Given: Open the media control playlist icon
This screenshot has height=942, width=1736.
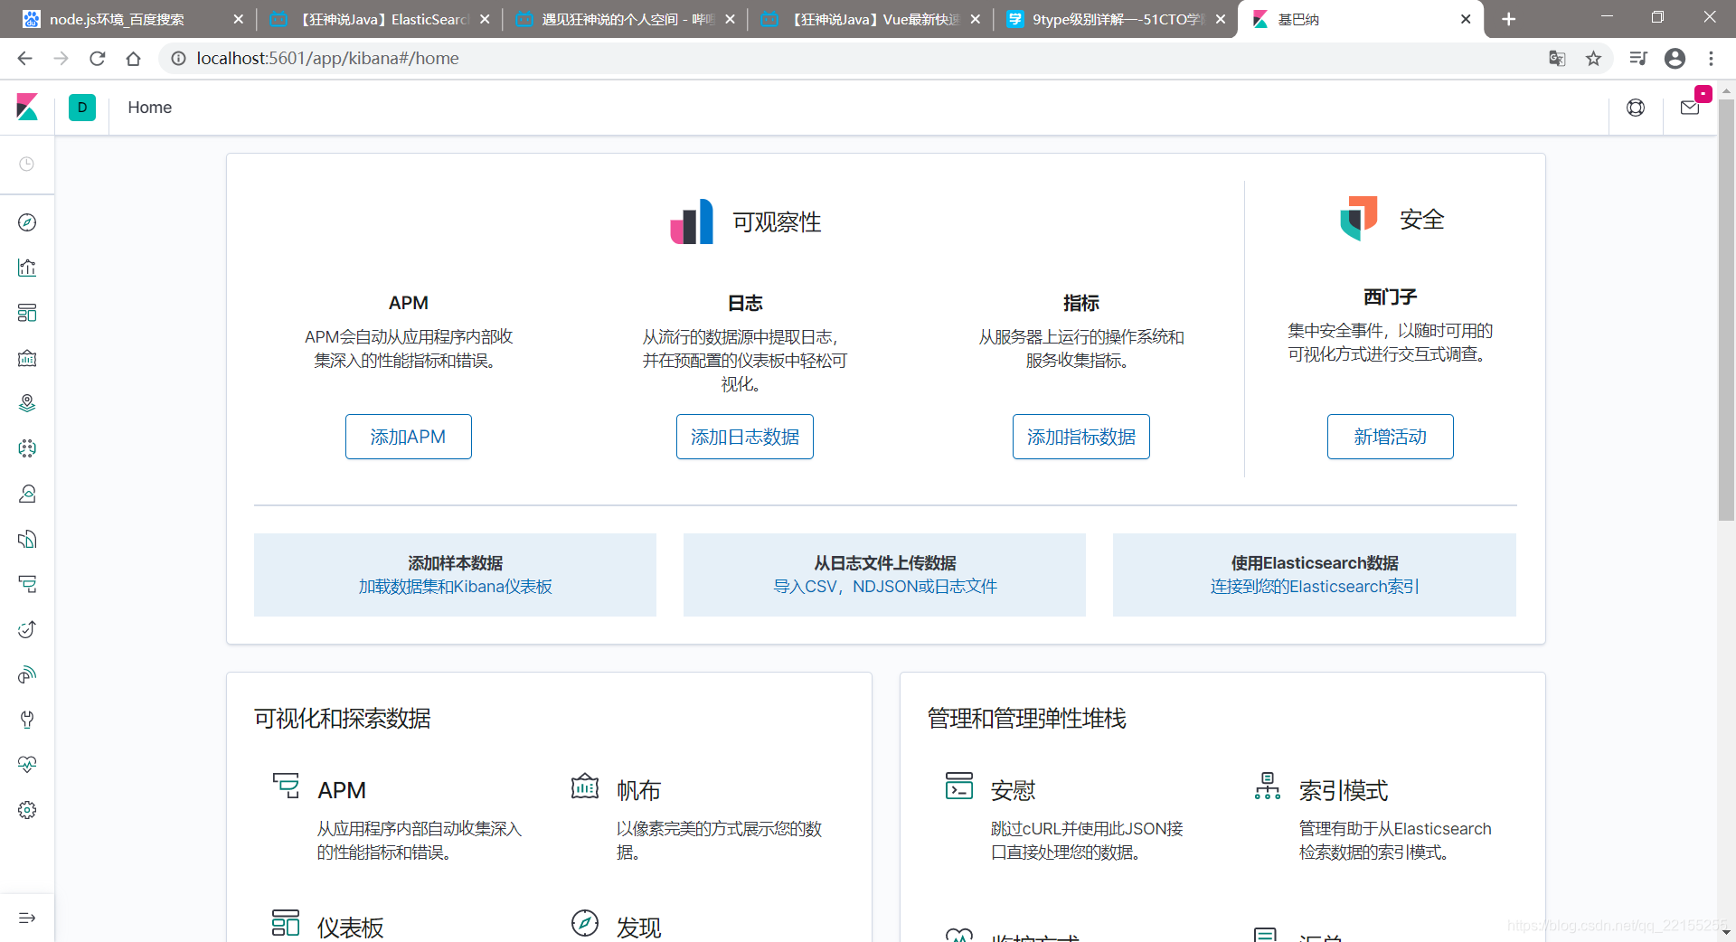Looking at the screenshot, I should 1638,58.
